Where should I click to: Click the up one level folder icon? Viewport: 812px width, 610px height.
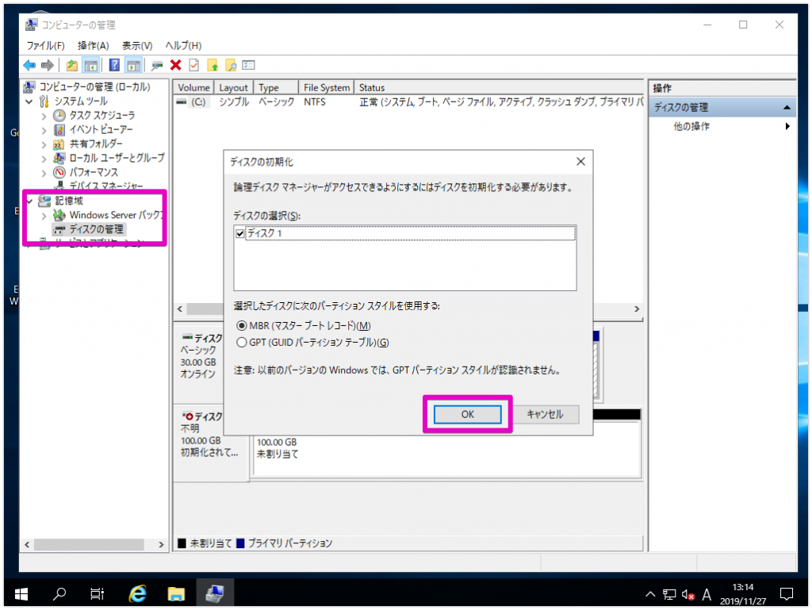tap(72, 65)
